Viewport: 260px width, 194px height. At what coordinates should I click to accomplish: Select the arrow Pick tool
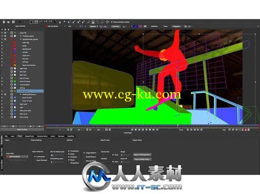31,22
